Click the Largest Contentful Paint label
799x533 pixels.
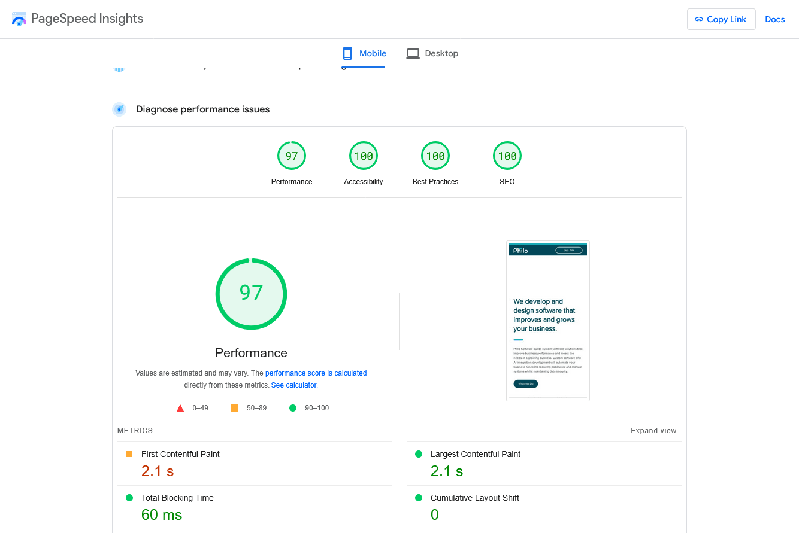476,454
